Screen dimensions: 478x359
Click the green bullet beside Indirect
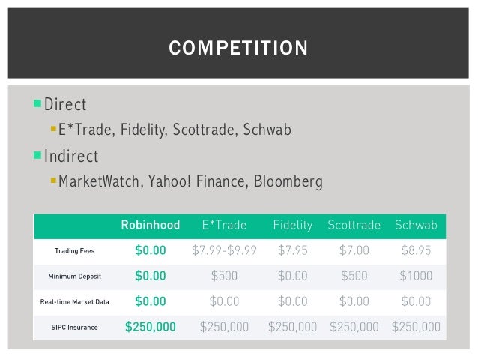pyautogui.click(x=37, y=155)
